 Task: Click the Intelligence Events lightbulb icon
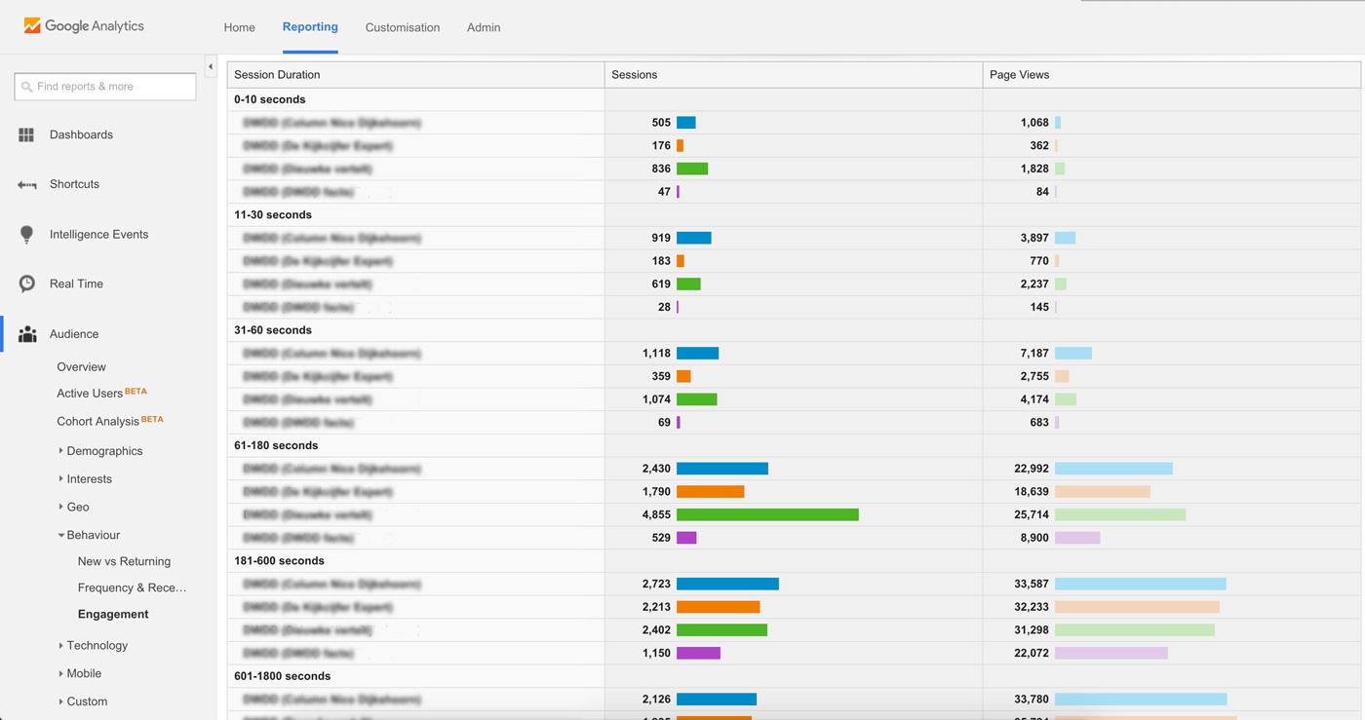pos(26,234)
